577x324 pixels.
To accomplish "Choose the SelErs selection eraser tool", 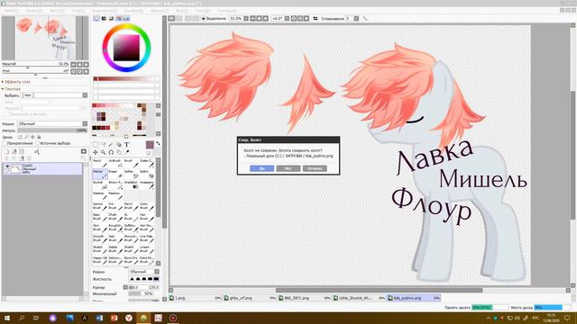I will [146, 174].
